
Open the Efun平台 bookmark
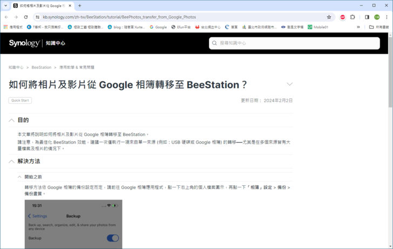click(x=181, y=27)
